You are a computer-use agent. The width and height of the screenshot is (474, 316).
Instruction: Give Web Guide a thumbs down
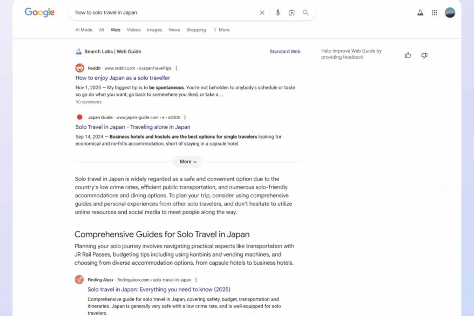[424, 56]
